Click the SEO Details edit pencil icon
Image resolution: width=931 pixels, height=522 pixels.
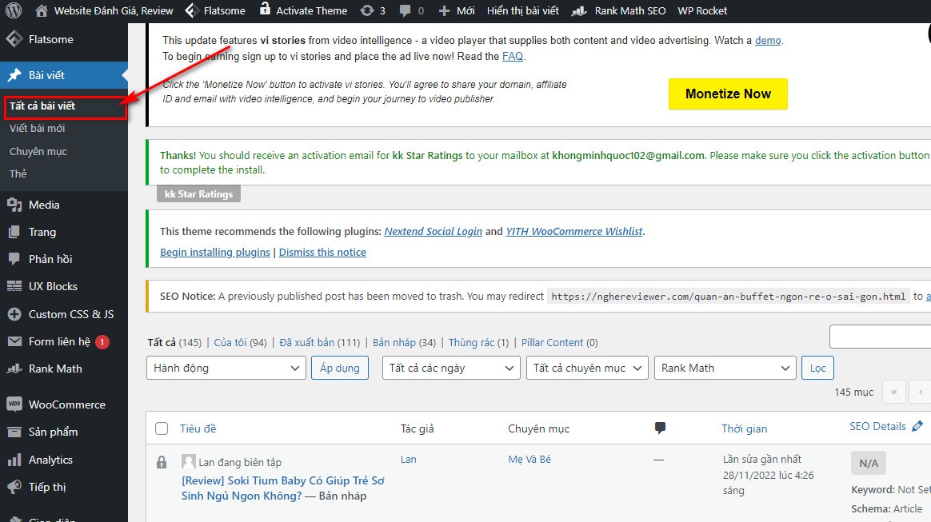(x=917, y=427)
